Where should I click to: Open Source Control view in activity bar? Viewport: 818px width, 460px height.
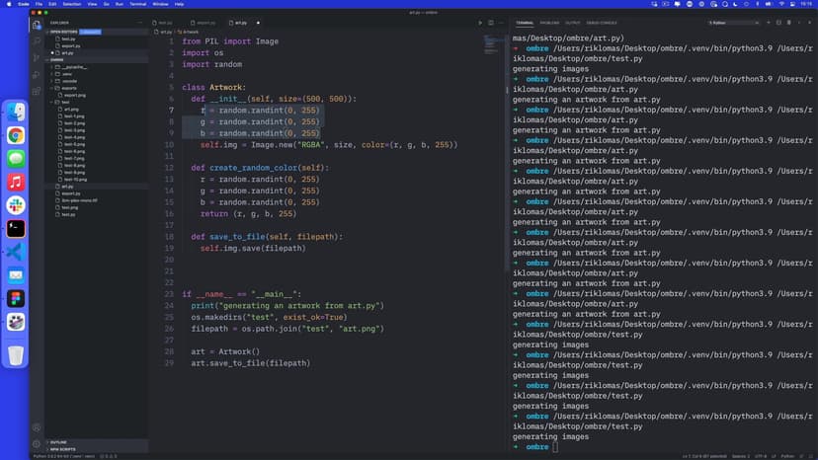37,58
